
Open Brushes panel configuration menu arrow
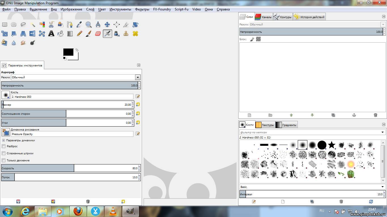click(x=384, y=124)
